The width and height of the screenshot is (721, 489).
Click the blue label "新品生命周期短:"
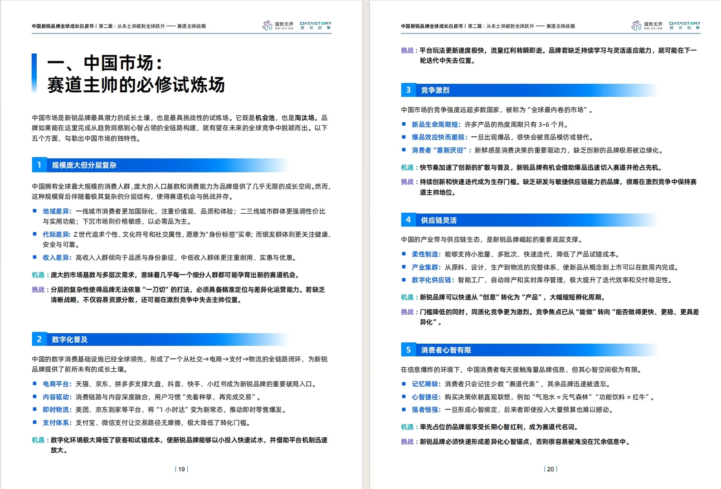click(436, 125)
